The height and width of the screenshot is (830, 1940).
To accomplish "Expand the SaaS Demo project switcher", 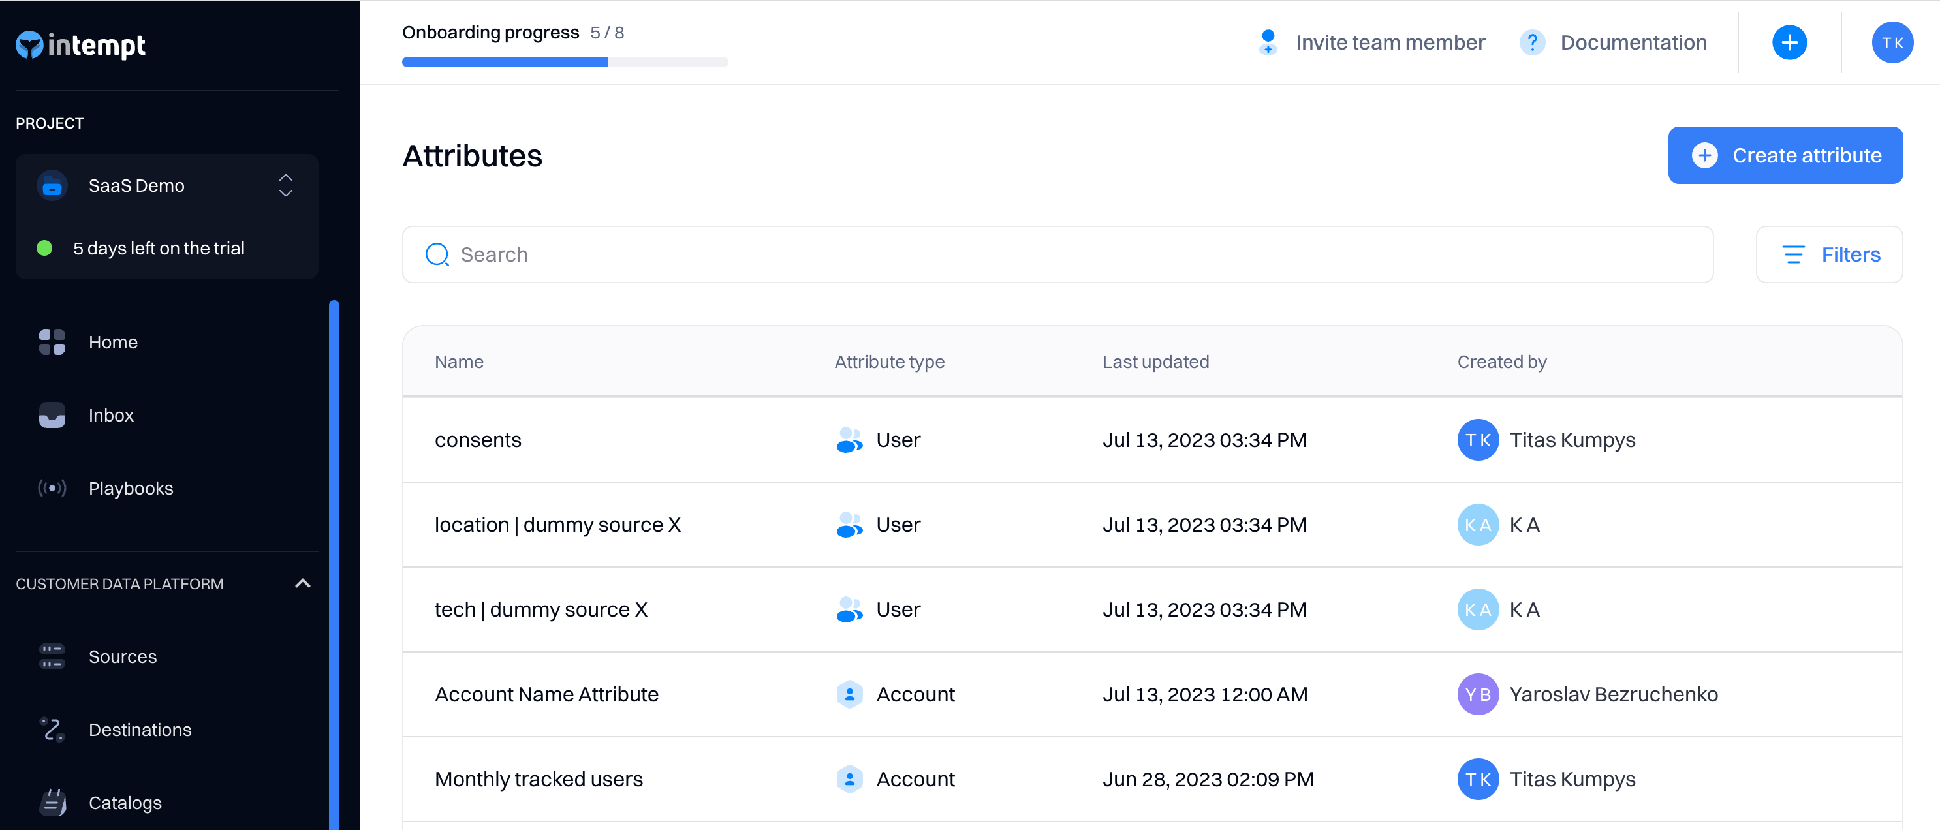I will tap(285, 185).
